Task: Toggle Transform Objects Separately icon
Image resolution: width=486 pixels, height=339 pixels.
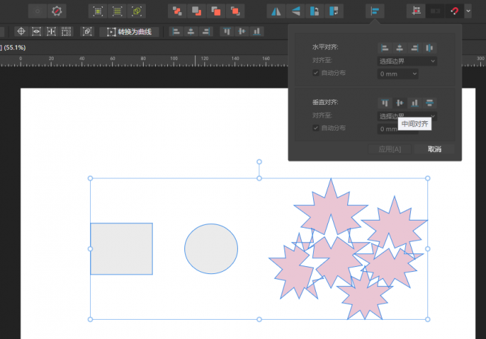Action: (x=66, y=31)
